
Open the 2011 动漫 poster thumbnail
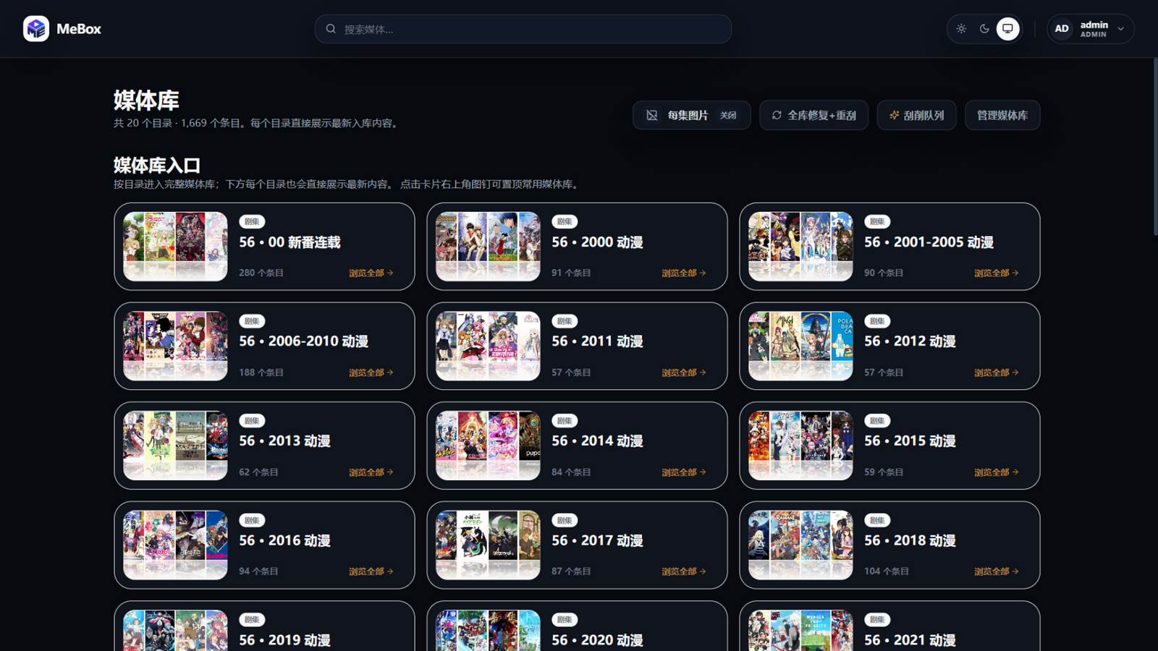point(488,346)
